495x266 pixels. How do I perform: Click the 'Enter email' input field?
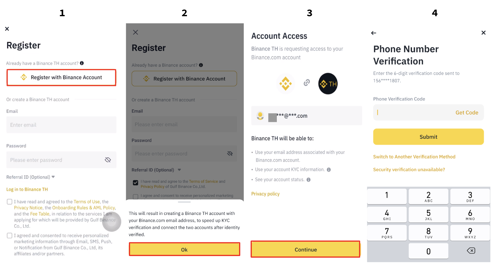61,125
